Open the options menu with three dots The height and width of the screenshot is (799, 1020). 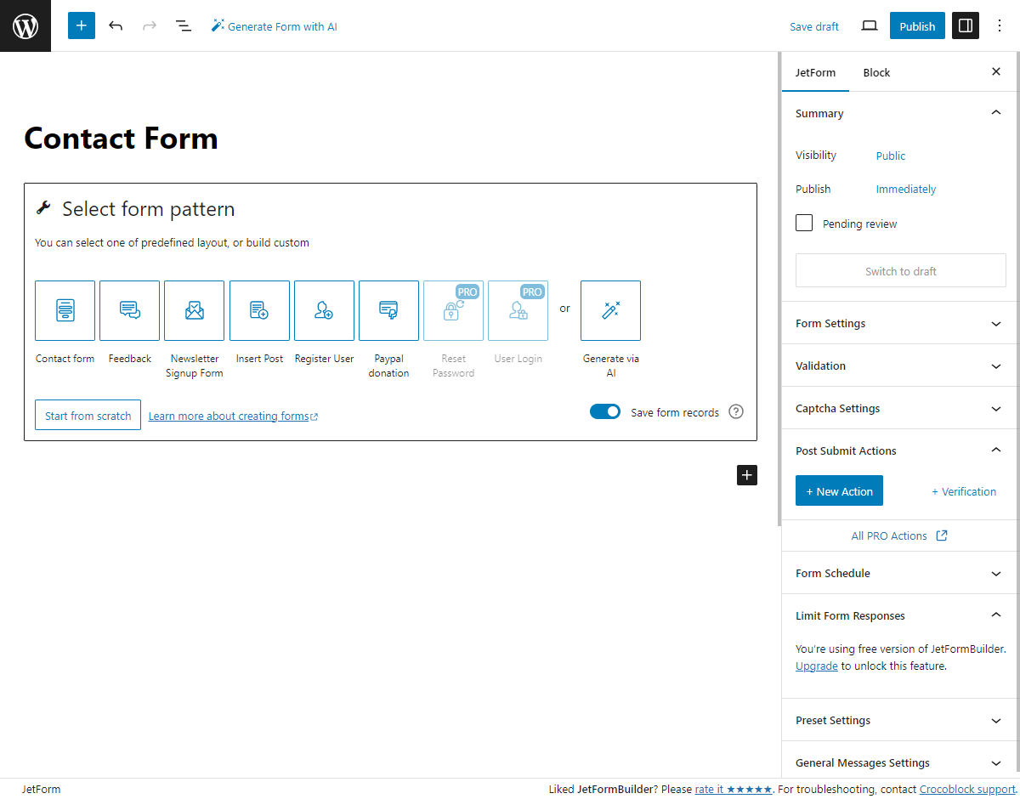pos(1000,25)
